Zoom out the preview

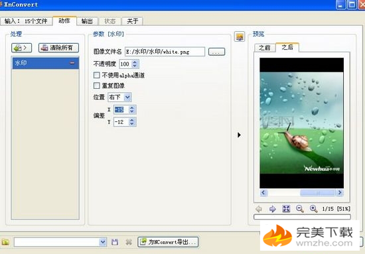pos(300,209)
